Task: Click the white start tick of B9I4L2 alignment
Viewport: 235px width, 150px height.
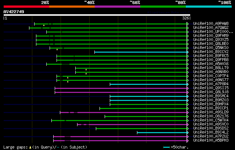Action: coord(137,132)
